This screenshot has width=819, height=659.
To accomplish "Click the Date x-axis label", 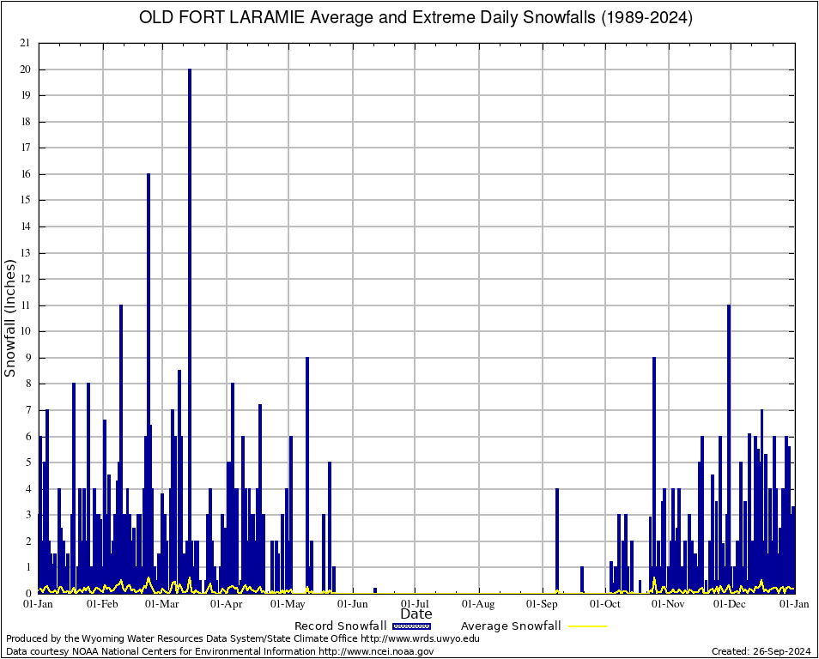I will [416, 614].
